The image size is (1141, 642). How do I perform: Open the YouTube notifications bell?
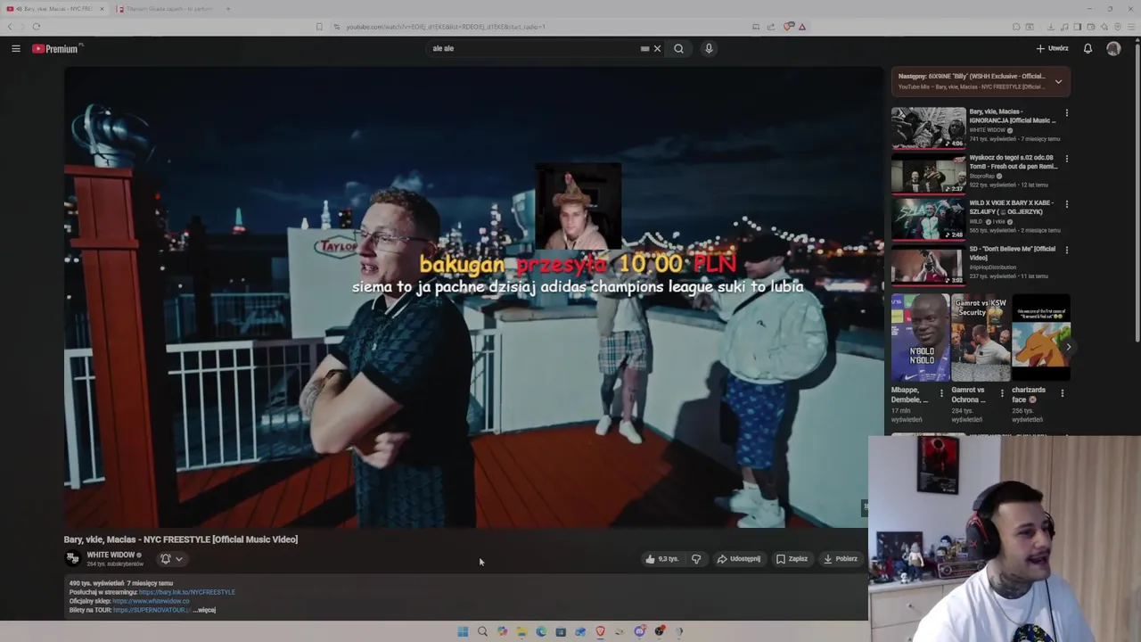tap(1088, 48)
